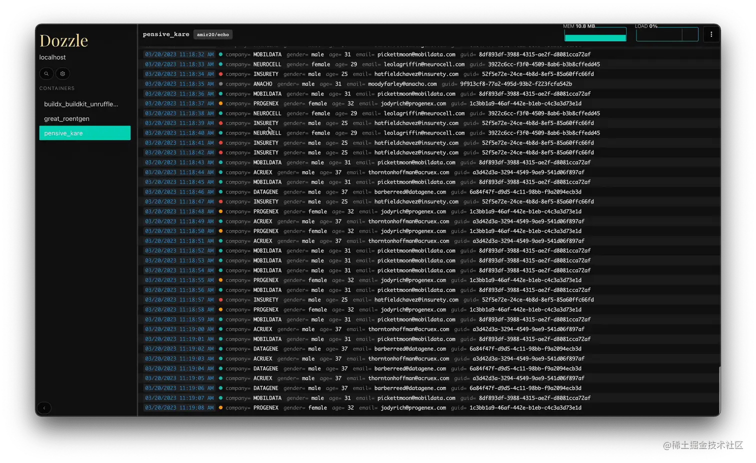Click the localhost host label
This screenshot has height=463, width=756.
pyautogui.click(x=52, y=57)
